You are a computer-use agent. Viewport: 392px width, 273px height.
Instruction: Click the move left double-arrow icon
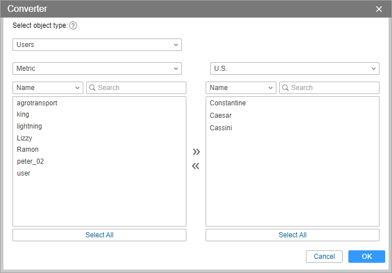pos(196,166)
